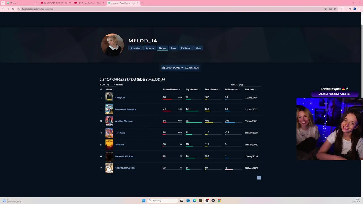Open the date range picker 27/Dec/2020 to 27/Mar/2026
363x204 pixels.
[x=181, y=68]
